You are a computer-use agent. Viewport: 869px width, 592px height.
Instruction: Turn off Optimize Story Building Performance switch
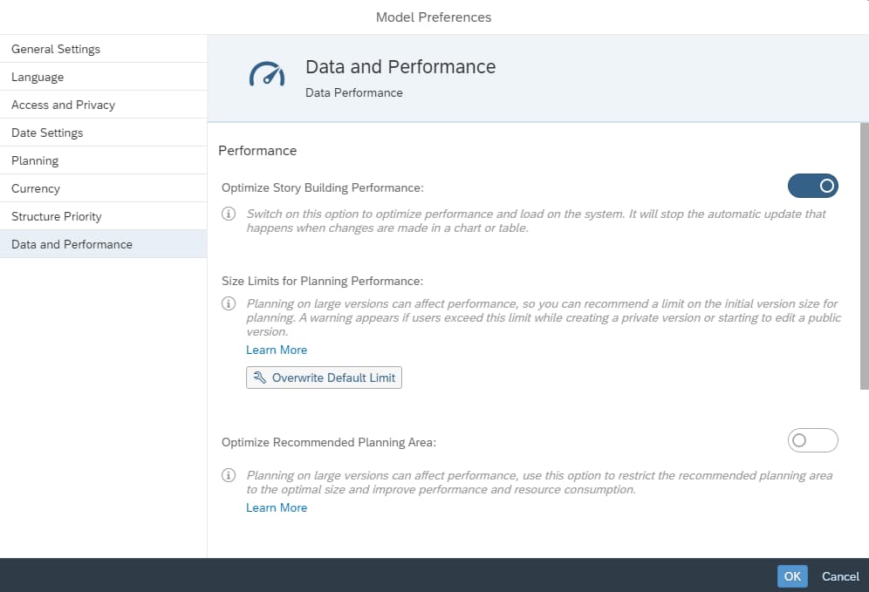pyautogui.click(x=812, y=186)
